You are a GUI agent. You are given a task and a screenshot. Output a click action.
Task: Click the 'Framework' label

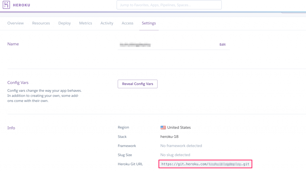pyautogui.click(x=127, y=146)
